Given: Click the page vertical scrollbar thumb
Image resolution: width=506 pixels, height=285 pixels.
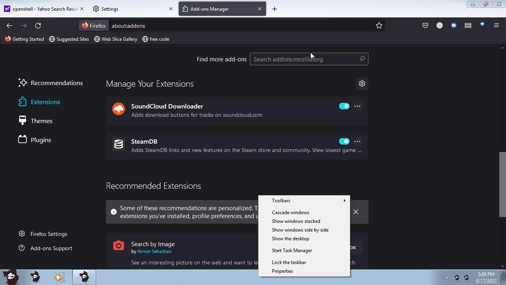Looking at the screenshot, I should tap(502, 184).
